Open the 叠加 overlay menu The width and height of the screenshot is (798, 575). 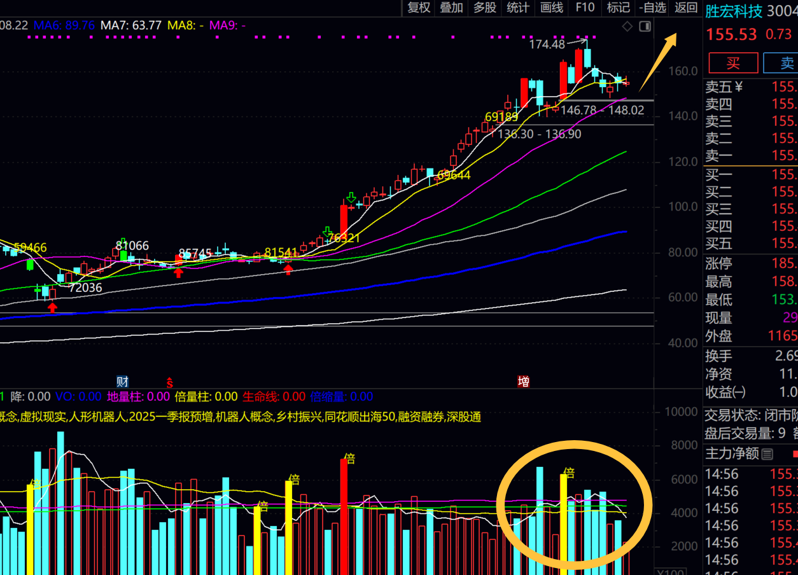point(452,8)
